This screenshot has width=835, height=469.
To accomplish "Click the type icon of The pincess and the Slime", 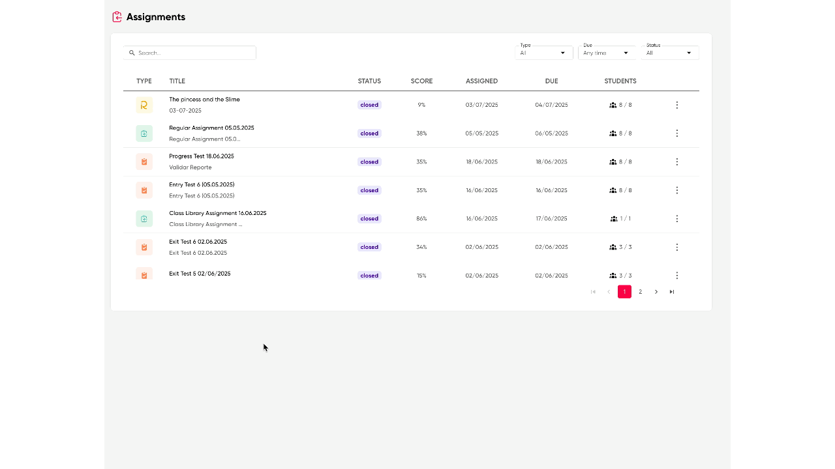I will [x=144, y=105].
